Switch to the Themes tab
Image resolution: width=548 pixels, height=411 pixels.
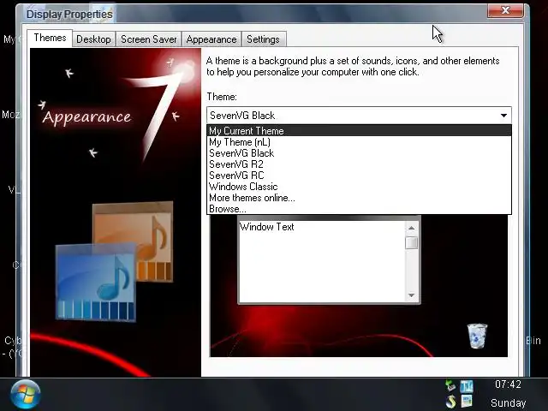click(x=50, y=38)
